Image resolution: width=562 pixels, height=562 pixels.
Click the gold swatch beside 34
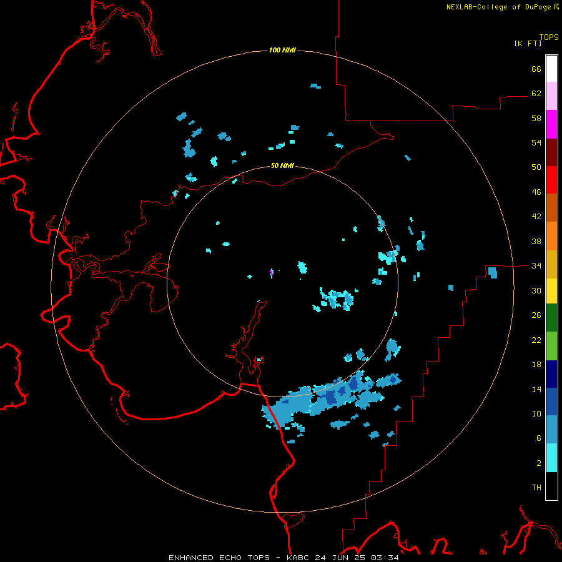pyautogui.click(x=551, y=264)
